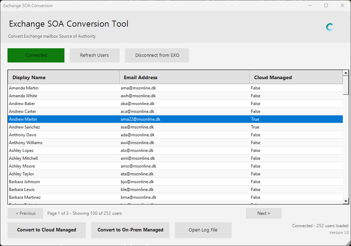The height and width of the screenshot is (246, 351).
Task: Select email bjo@msonline.dk row
Action: [x=137, y=182]
